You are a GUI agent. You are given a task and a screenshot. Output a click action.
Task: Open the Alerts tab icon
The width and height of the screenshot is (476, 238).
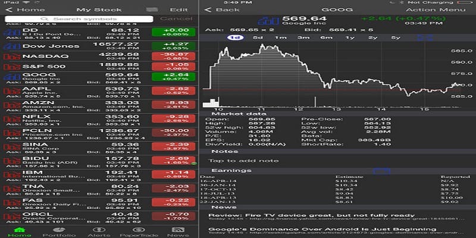coord(99,230)
